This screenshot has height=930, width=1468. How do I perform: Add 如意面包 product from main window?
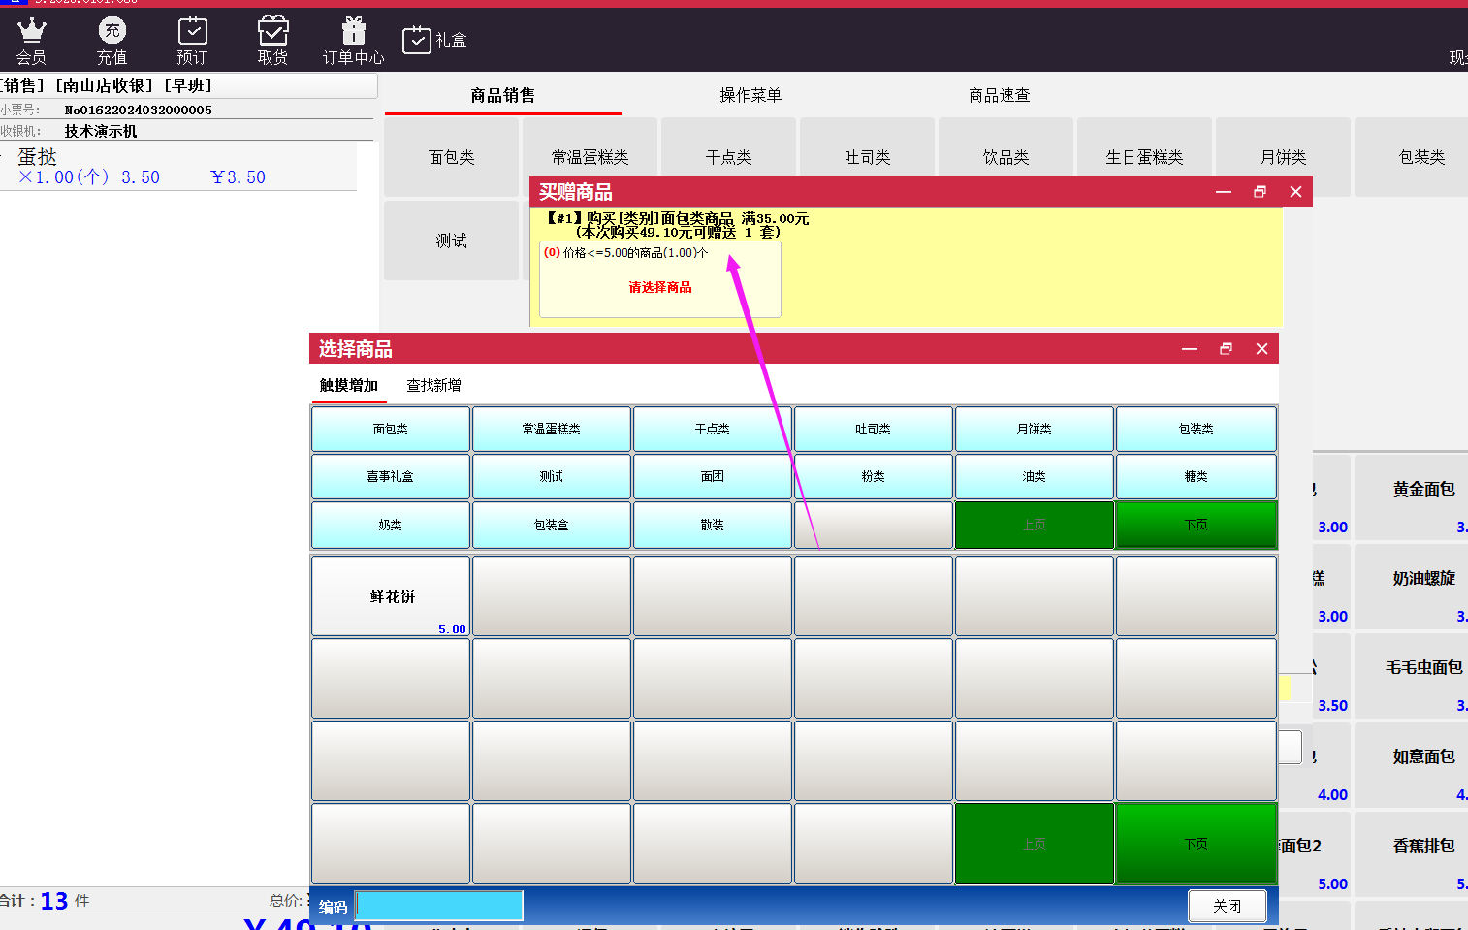1413,764
